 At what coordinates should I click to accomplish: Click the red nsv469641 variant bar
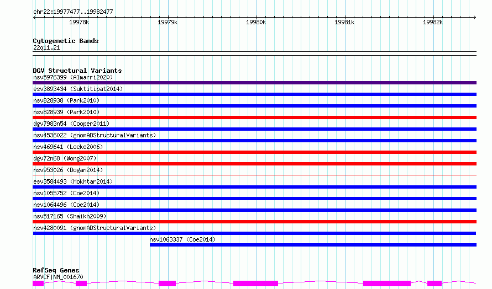coord(254,152)
